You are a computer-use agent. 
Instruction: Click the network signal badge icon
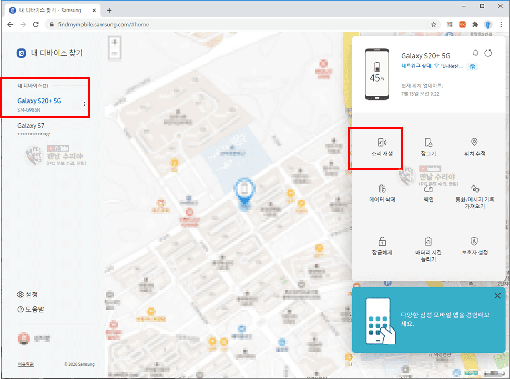coord(472,66)
